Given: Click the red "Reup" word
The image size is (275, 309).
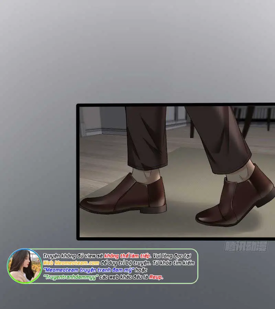Looking at the screenshot, I should pyautogui.click(x=156, y=277).
